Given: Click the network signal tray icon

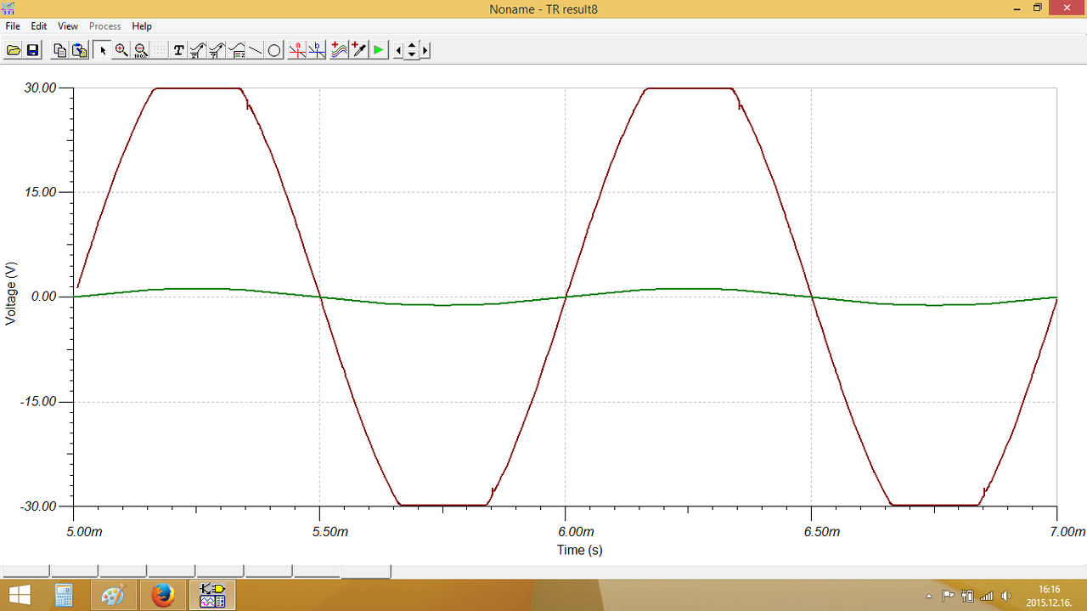Looking at the screenshot, I should 987,596.
